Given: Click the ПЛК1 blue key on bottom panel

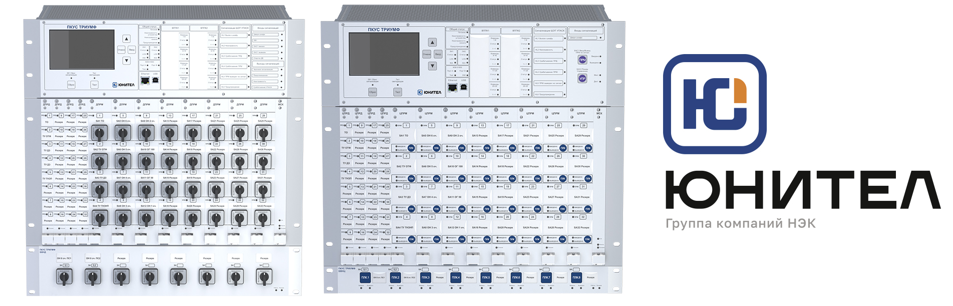Looking at the screenshot, I should tap(365, 277).
